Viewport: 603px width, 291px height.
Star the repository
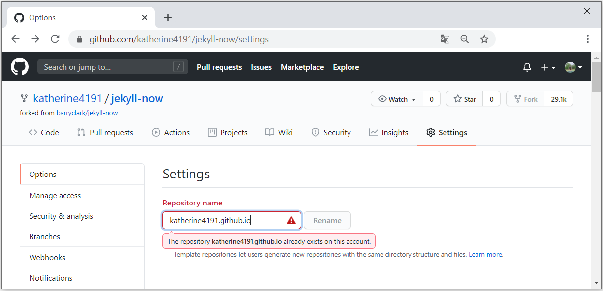465,99
